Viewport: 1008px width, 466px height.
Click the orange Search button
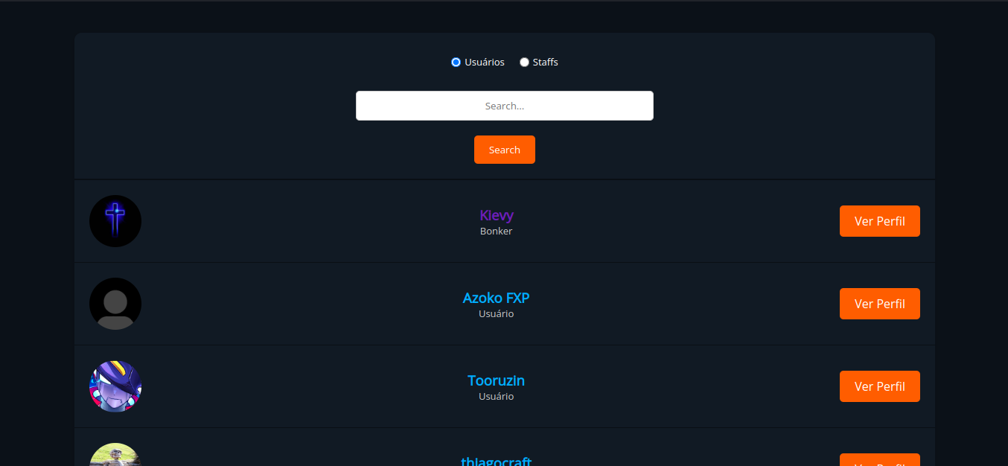505,150
